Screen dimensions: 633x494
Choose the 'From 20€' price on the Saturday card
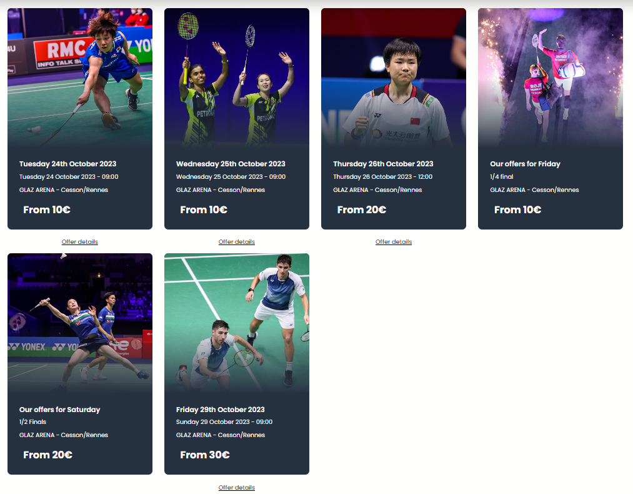(48, 455)
